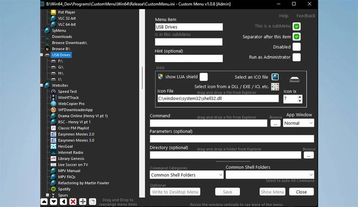Increase the Icon Ix value
The image size is (358, 207).
(x=300, y=97)
